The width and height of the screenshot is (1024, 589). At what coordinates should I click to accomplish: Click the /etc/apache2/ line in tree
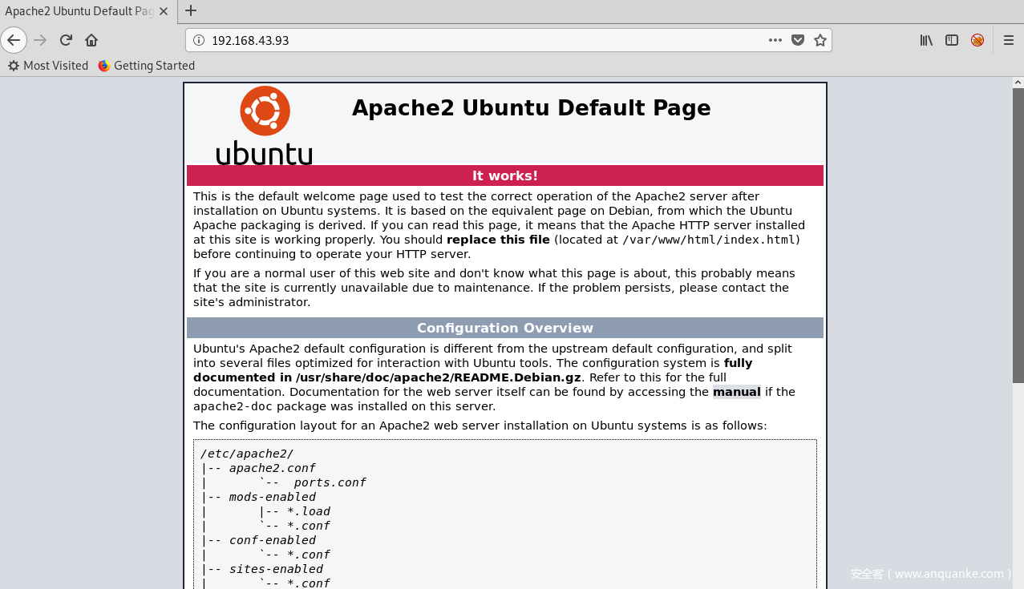click(x=247, y=454)
